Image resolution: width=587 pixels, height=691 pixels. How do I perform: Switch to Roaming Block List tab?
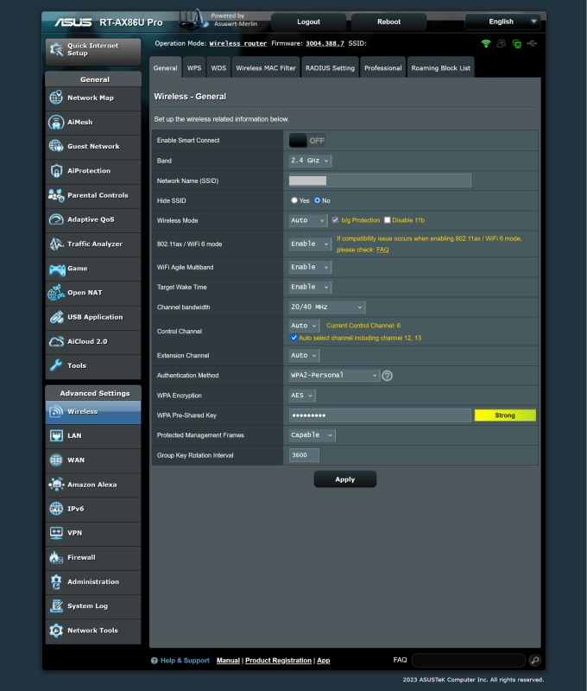coord(440,68)
